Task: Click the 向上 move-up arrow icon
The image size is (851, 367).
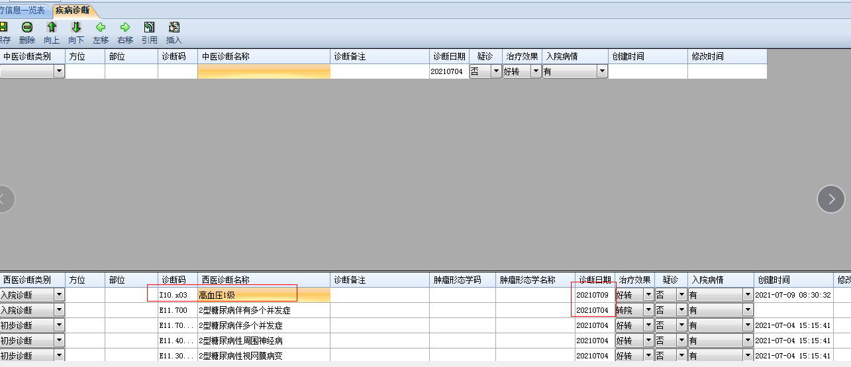Action: pyautogui.click(x=52, y=28)
